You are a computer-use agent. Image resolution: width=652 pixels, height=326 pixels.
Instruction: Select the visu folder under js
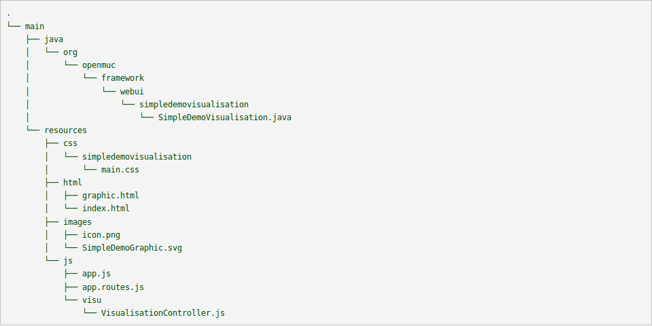[92, 300]
